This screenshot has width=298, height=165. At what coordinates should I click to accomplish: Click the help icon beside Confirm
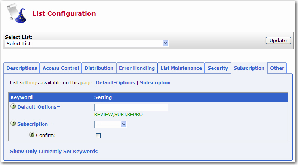(x=32, y=135)
